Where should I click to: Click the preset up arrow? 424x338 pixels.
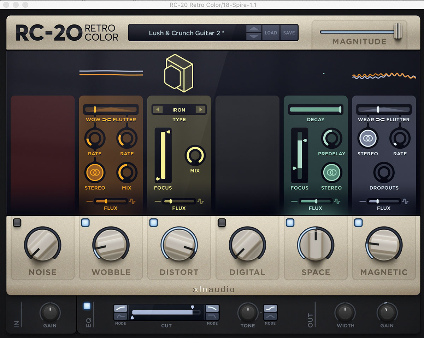pyautogui.click(x=254, y=29)
